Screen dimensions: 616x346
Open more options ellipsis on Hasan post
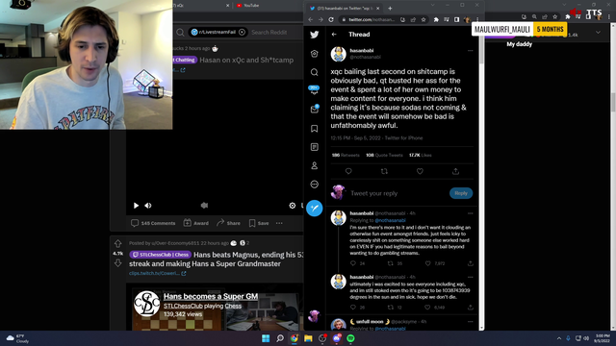pyautogui.click(x=279, y=223)
